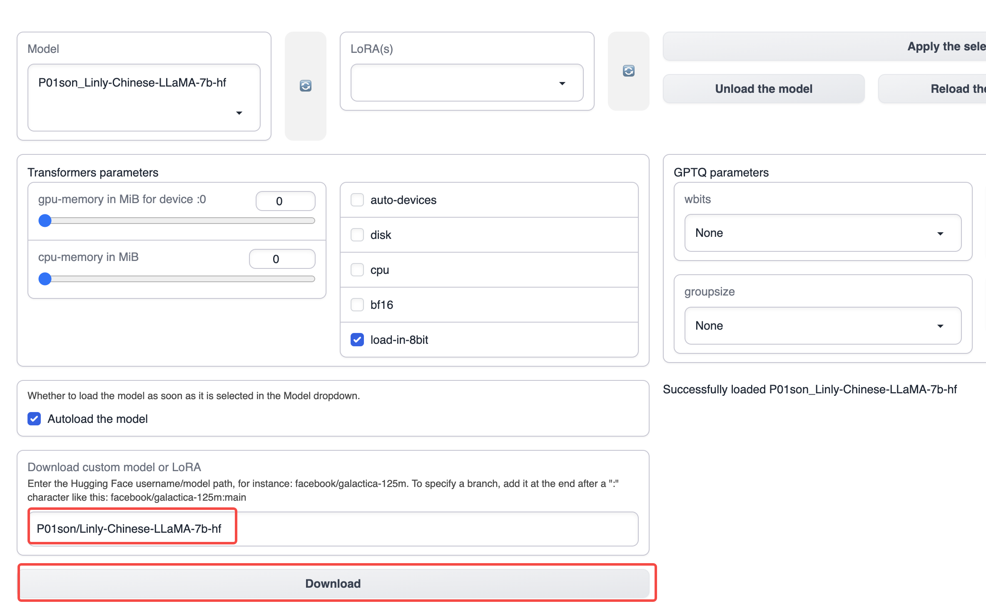Click 'Download custom model or LoRA' label
The width and height of the screenshot is (986, 611).
coord(114,467)
